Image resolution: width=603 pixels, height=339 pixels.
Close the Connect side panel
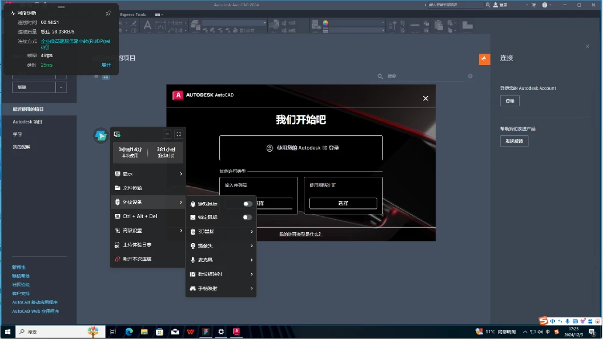(x=587, y=46)
